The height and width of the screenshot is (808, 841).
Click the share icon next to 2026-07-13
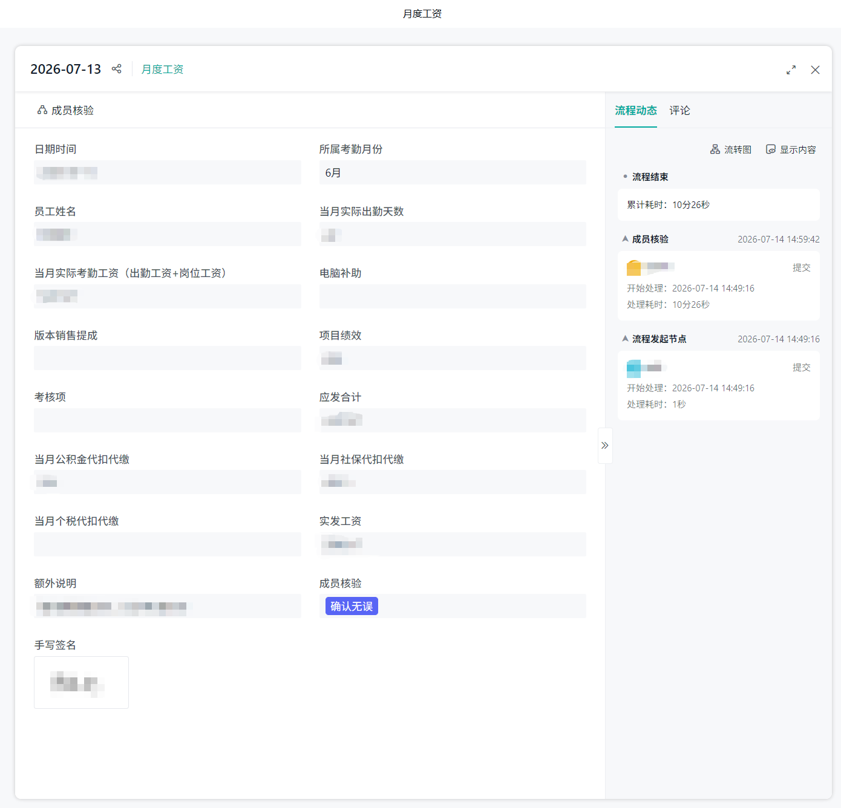click(117, 69)
